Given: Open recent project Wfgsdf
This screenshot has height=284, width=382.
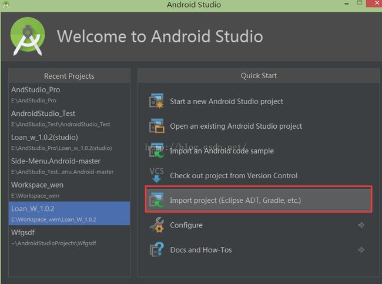Looking at the screenshot, I should (x=23, y=233).
